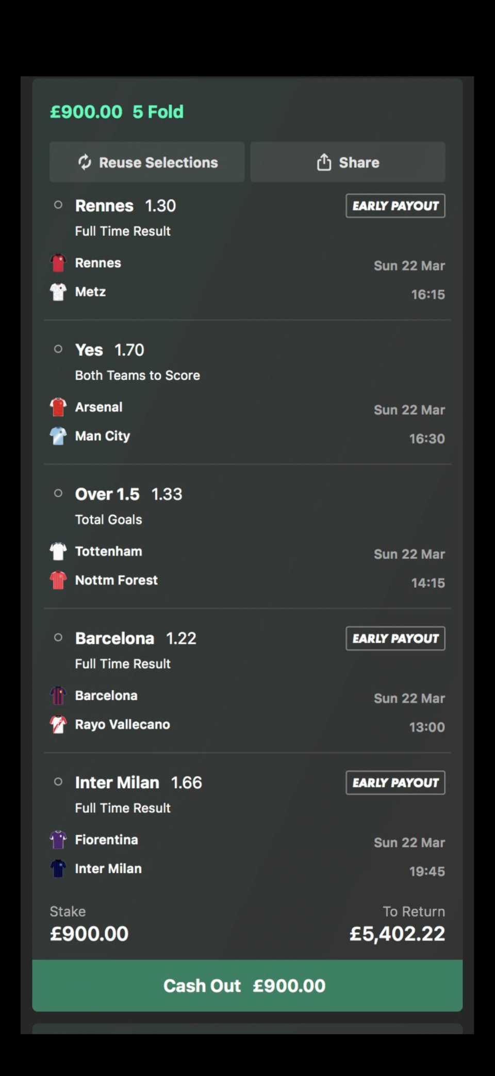Click the status circle beside Over 1.5
This screenshot has height=1076, width=495.
[58, 493]
